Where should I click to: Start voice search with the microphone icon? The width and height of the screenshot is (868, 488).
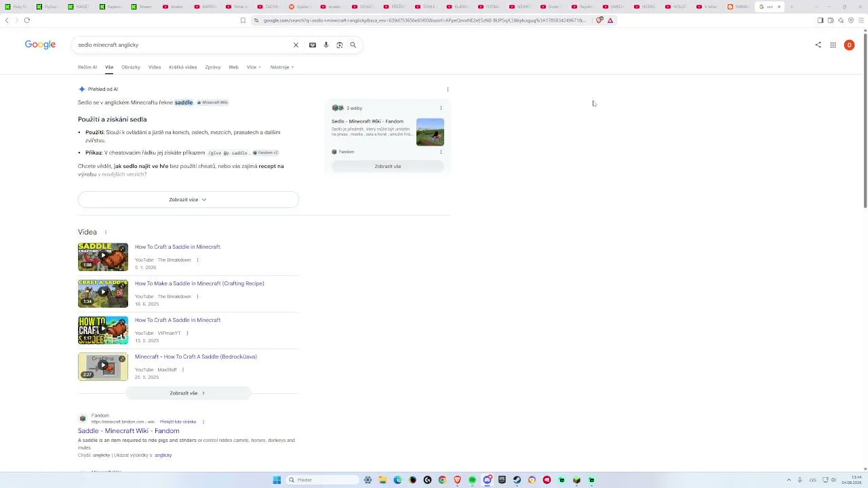(x=326, y=45)
